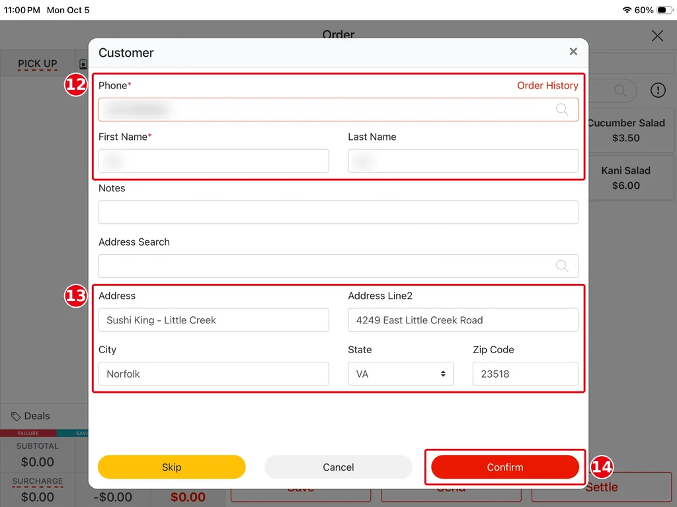Click the 11:00 PM clock in status bar
Image resolution: width=677 pixels, height=507 pixels.
[x=22, y=10]
